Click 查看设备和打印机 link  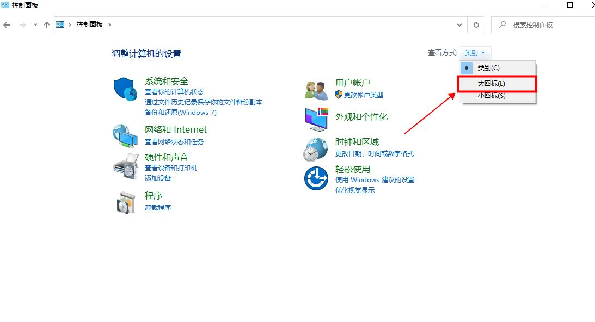[x=171, y=168]
